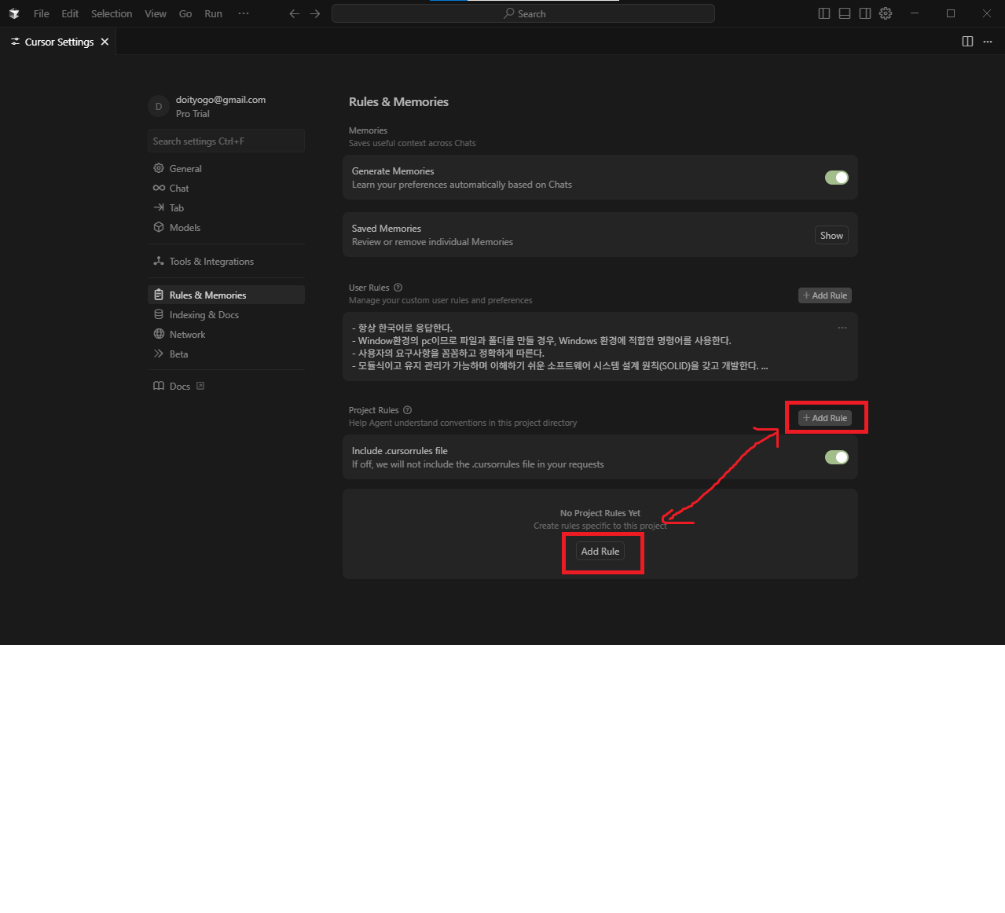
Task: Toggle the secondary sidebar layout icon
Action: click(865, 13)
